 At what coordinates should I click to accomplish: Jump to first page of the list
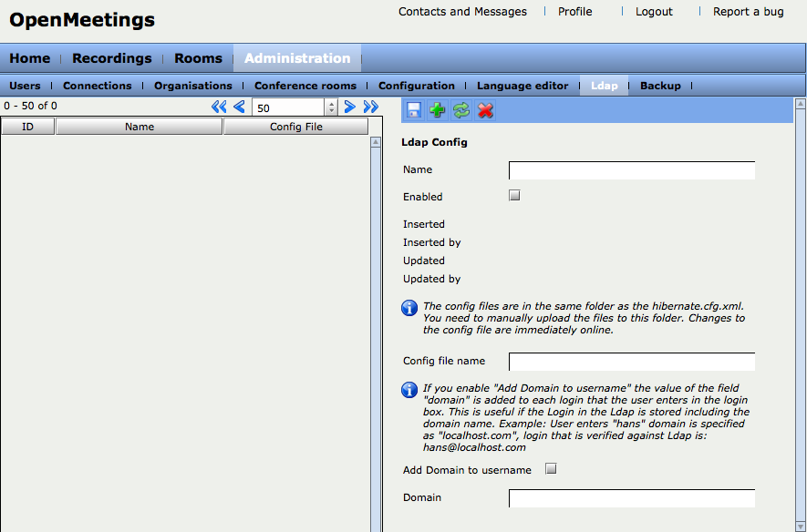pyautogui.click(x=219, y=107)
